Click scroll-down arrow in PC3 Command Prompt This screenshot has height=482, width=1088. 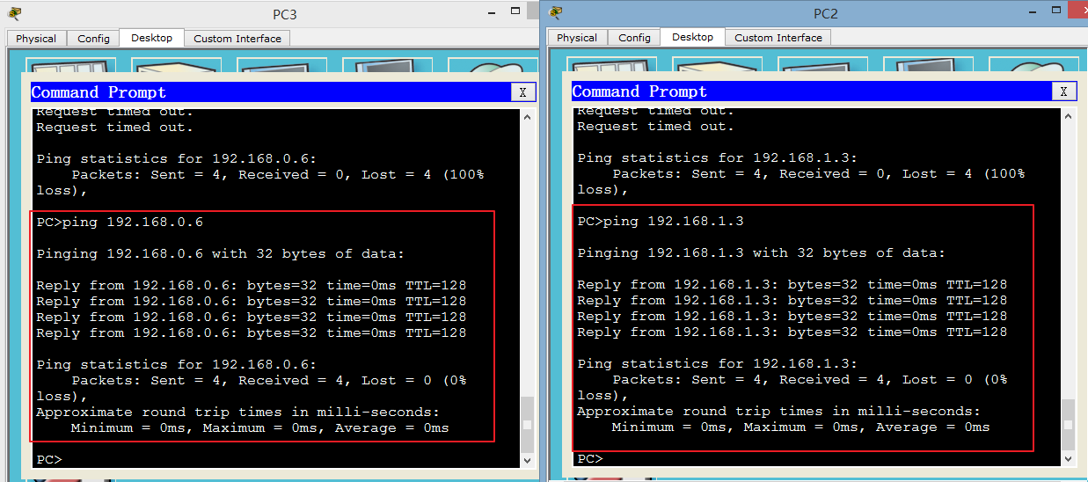click(x=528, y=460)
